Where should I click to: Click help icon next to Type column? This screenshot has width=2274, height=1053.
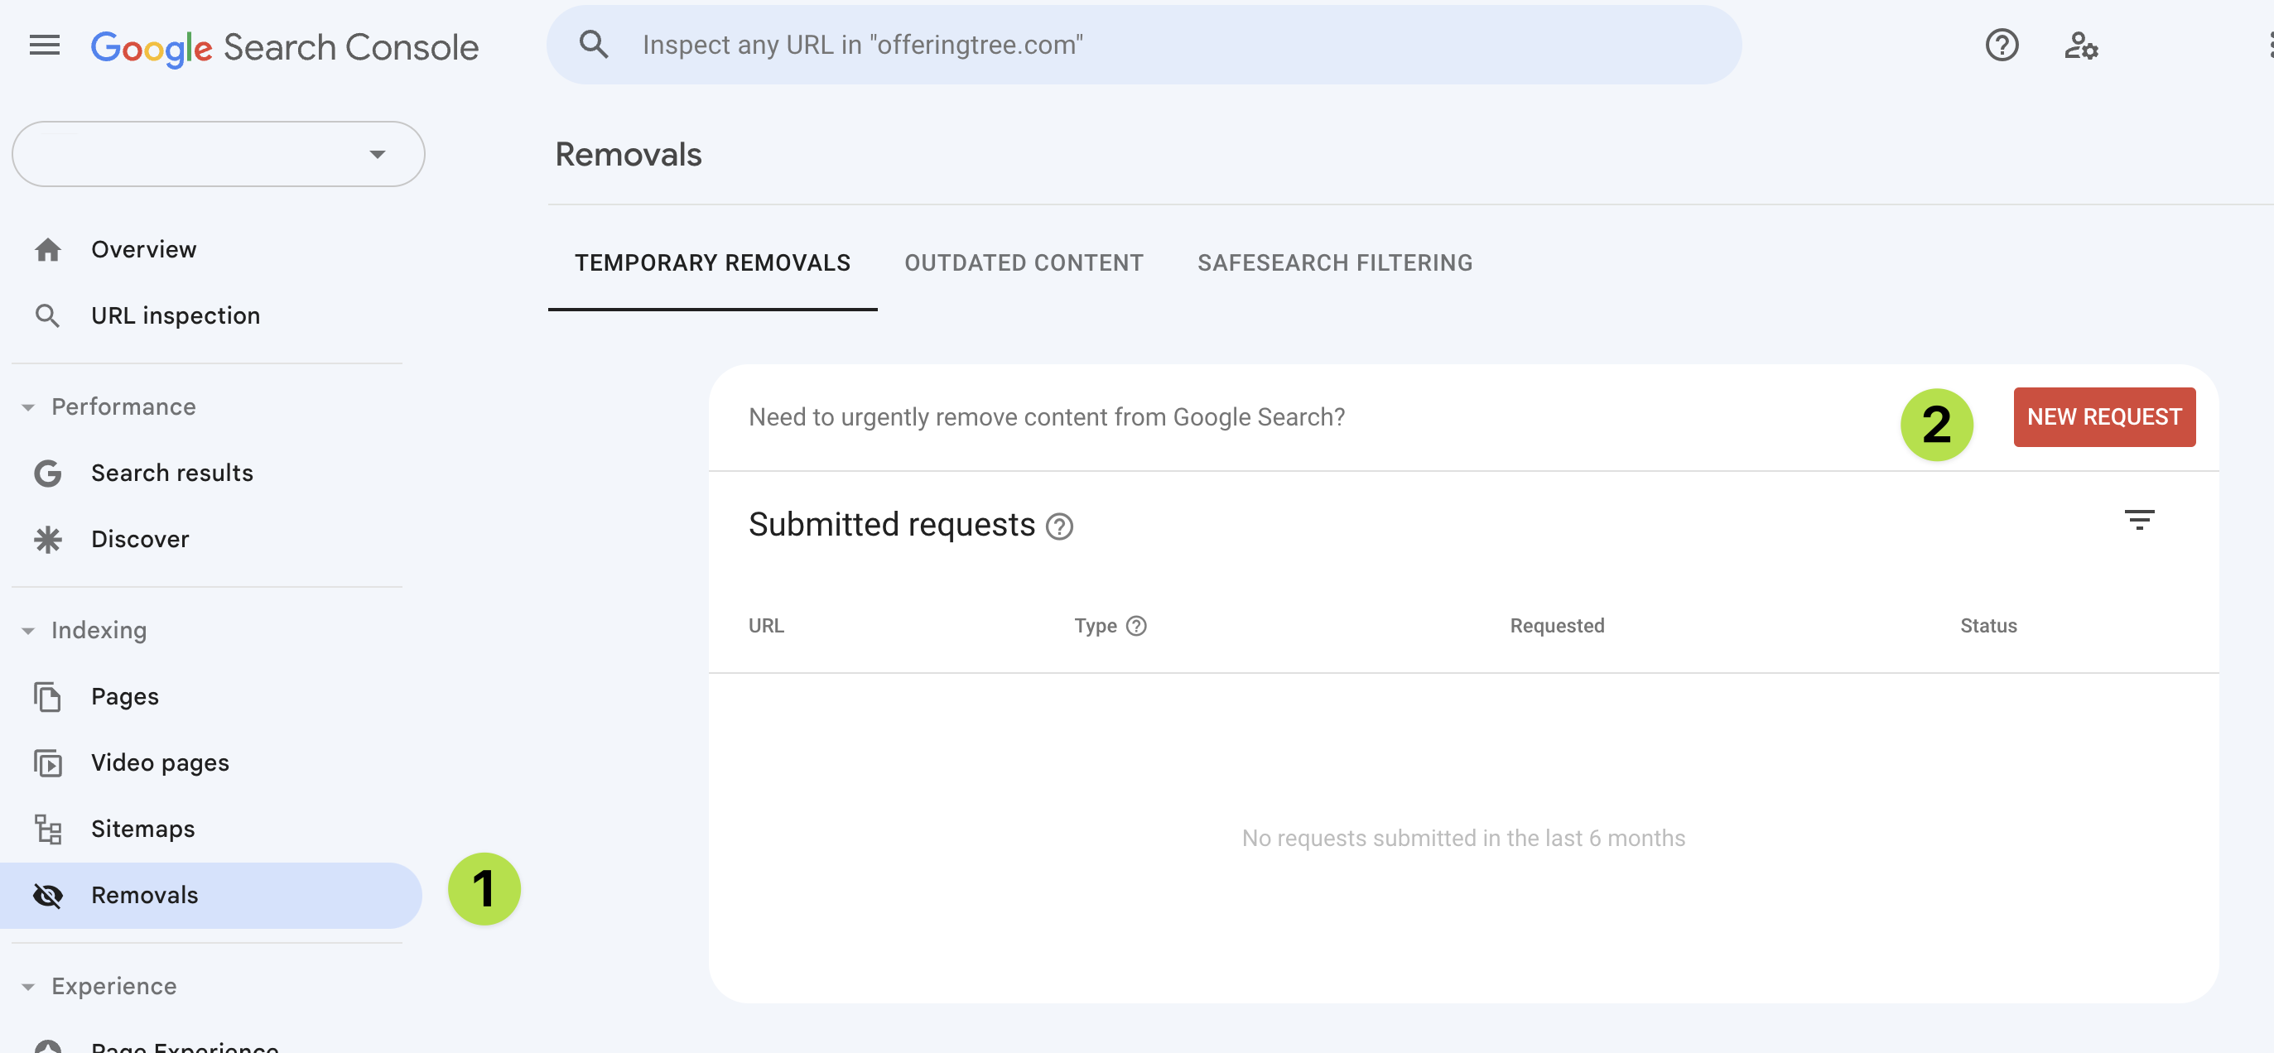pyautogui.click(x=1136, y=626)
